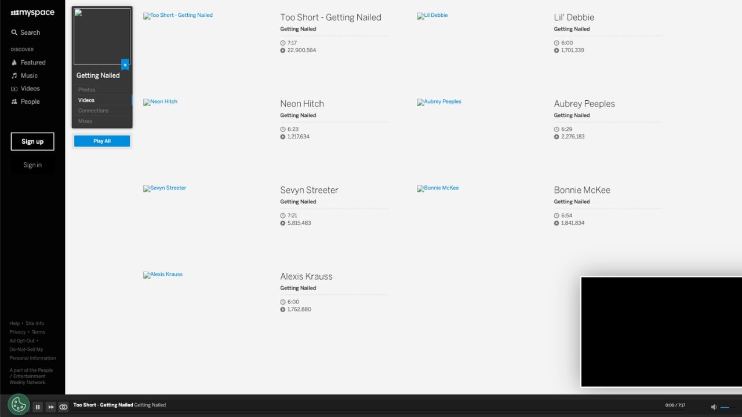The height and width of the screenshot is (417, 742).
Task: Click the Alexis Krauss video title
Action: pyautogui.click(x=306, y=276)
